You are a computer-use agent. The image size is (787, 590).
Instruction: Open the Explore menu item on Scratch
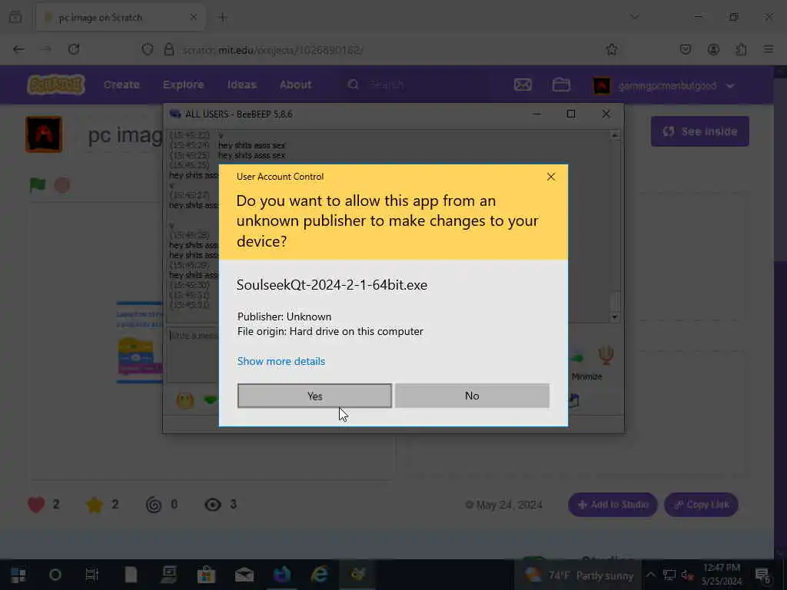[x=183, y=85]
